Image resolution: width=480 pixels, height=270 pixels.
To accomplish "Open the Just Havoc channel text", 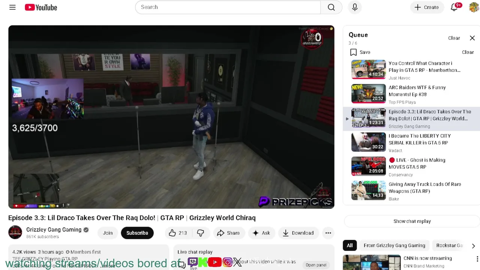I will click(x=399, y=78).
